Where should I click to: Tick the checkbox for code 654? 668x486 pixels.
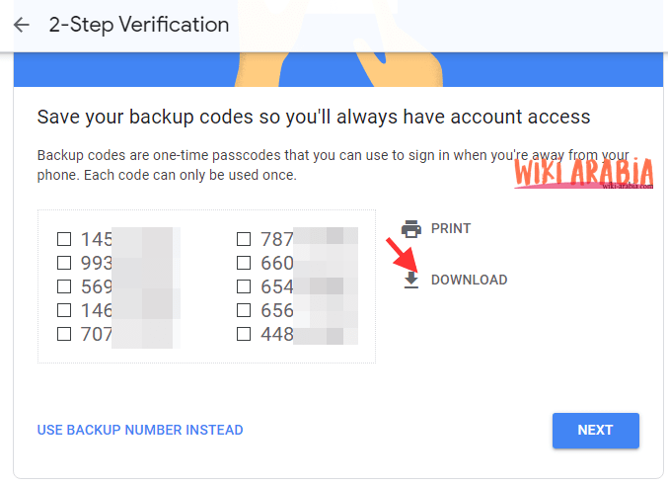(244, 286)
